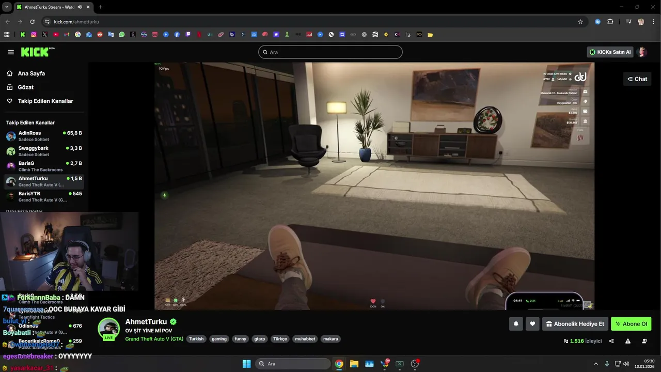Click Abonelik Hediye Et button

pyautogui.click(x=575, y=324)
